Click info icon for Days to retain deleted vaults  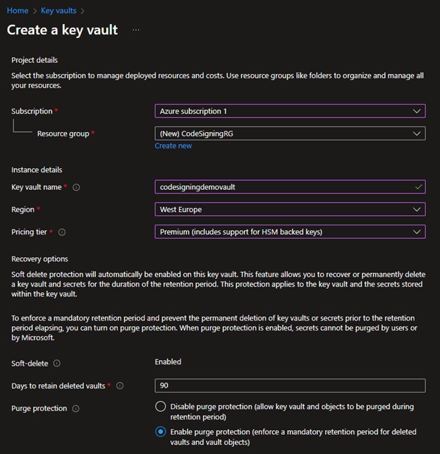(x=120, y=386)
